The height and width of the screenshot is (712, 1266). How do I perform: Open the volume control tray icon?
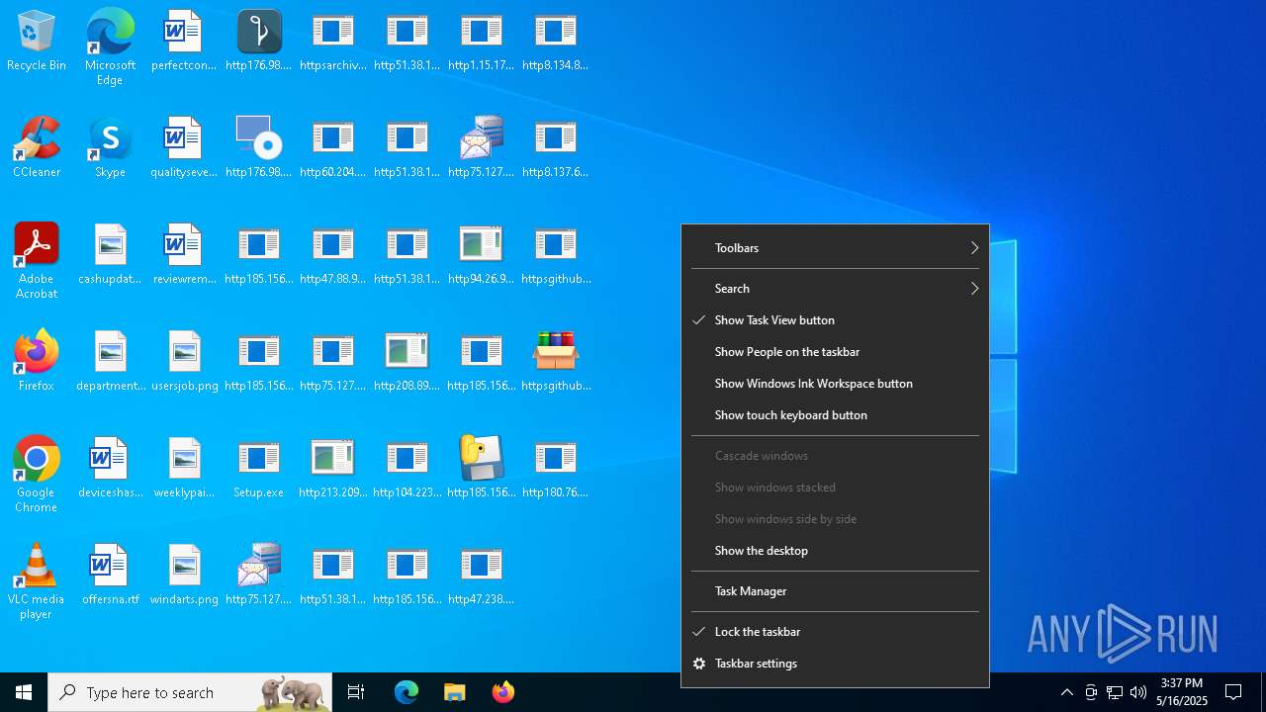coord(1138,692)
